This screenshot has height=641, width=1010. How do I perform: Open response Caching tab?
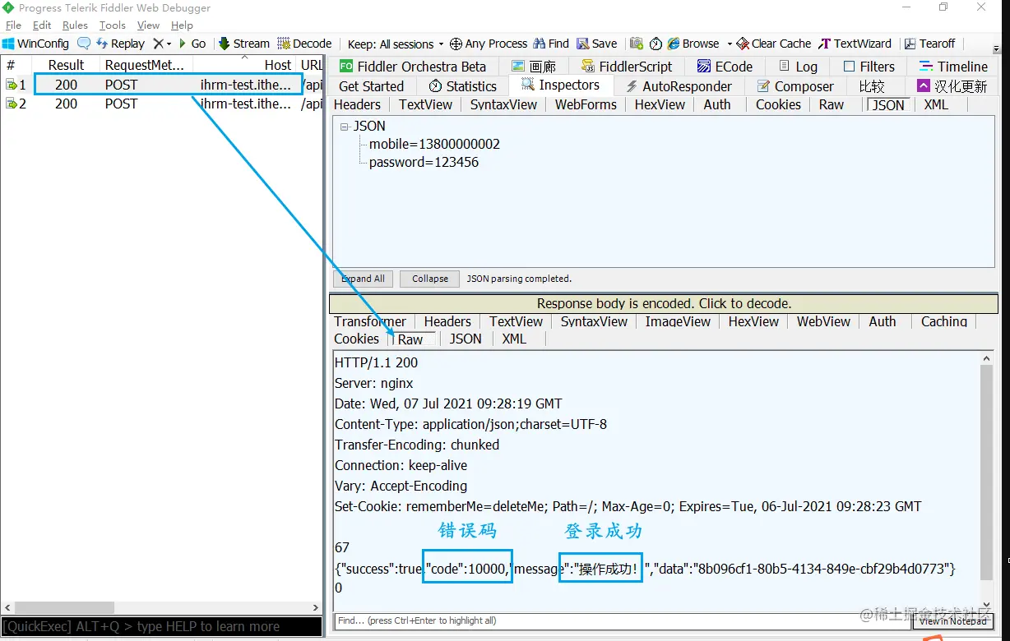[944, 321]
